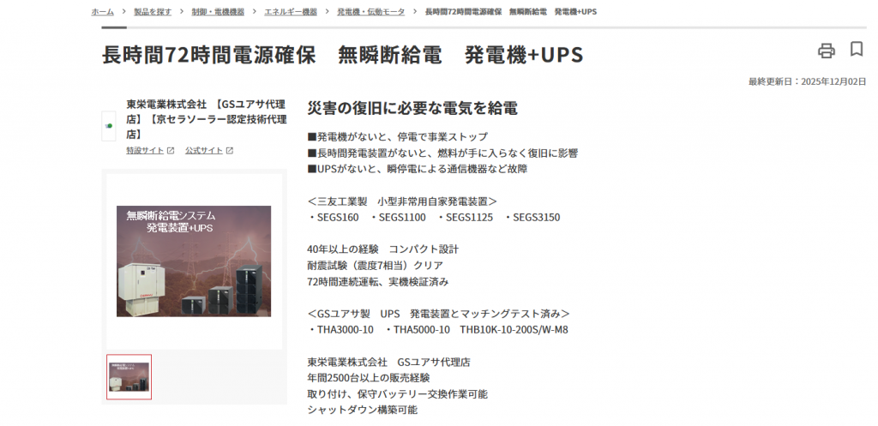This screenshot has height=426, width=878.
Task: Click the current page breadcrumb text
Action: click(x=511, y=12)
